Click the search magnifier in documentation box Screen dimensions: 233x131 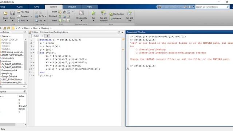[228, 7]
